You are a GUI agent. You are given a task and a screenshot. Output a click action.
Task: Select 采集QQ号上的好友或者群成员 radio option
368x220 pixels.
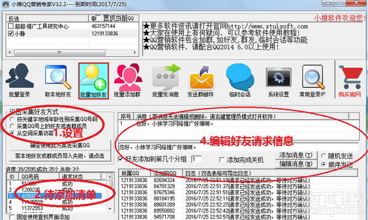coord(12,126)
